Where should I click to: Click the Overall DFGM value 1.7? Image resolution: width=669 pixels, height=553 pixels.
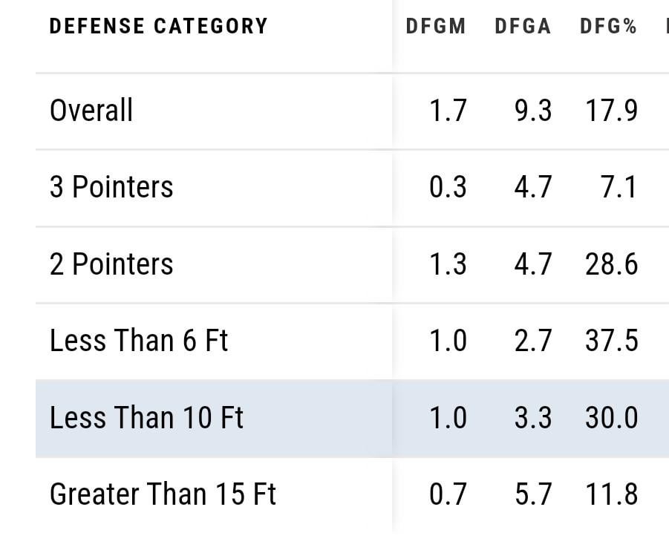pos(448,111)
